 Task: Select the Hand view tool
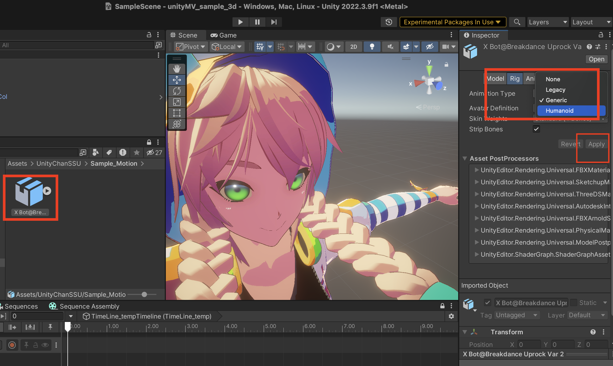(177, 69)
